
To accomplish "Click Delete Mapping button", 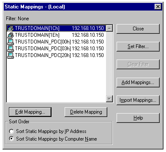I will click(86, 112).
